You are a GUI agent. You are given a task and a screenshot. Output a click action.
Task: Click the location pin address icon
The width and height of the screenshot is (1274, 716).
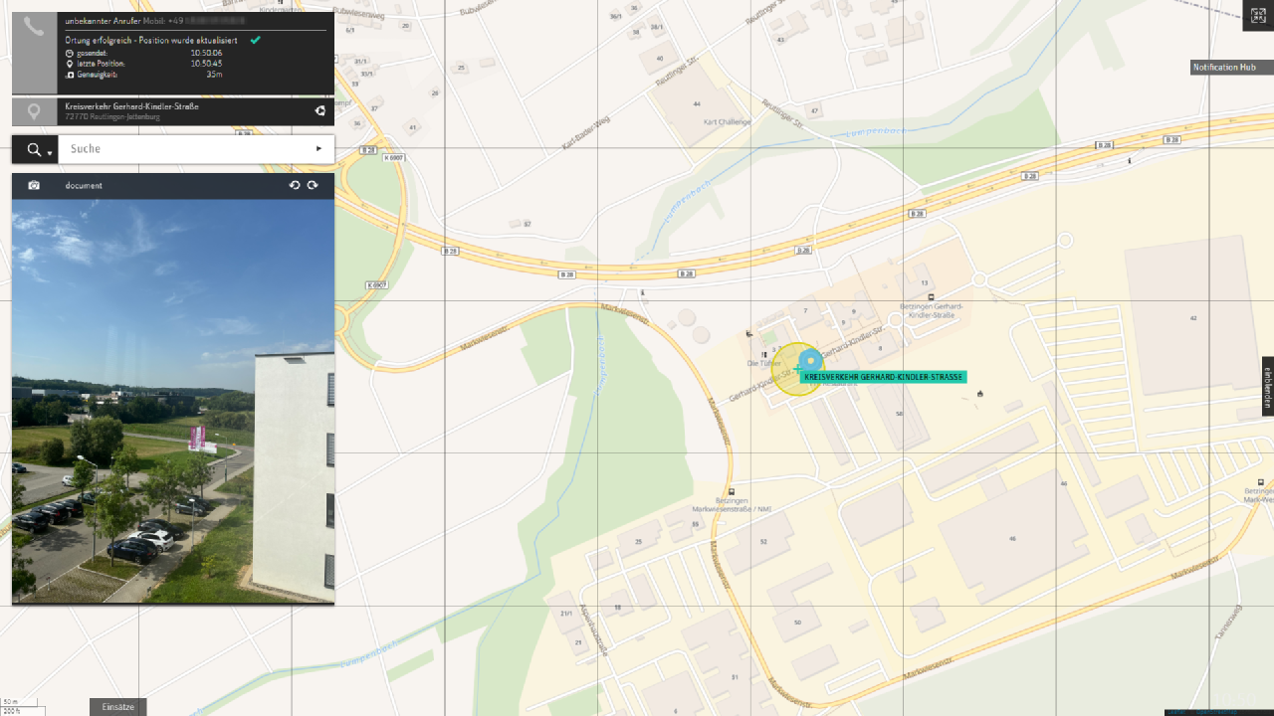(x=35, y=111)
